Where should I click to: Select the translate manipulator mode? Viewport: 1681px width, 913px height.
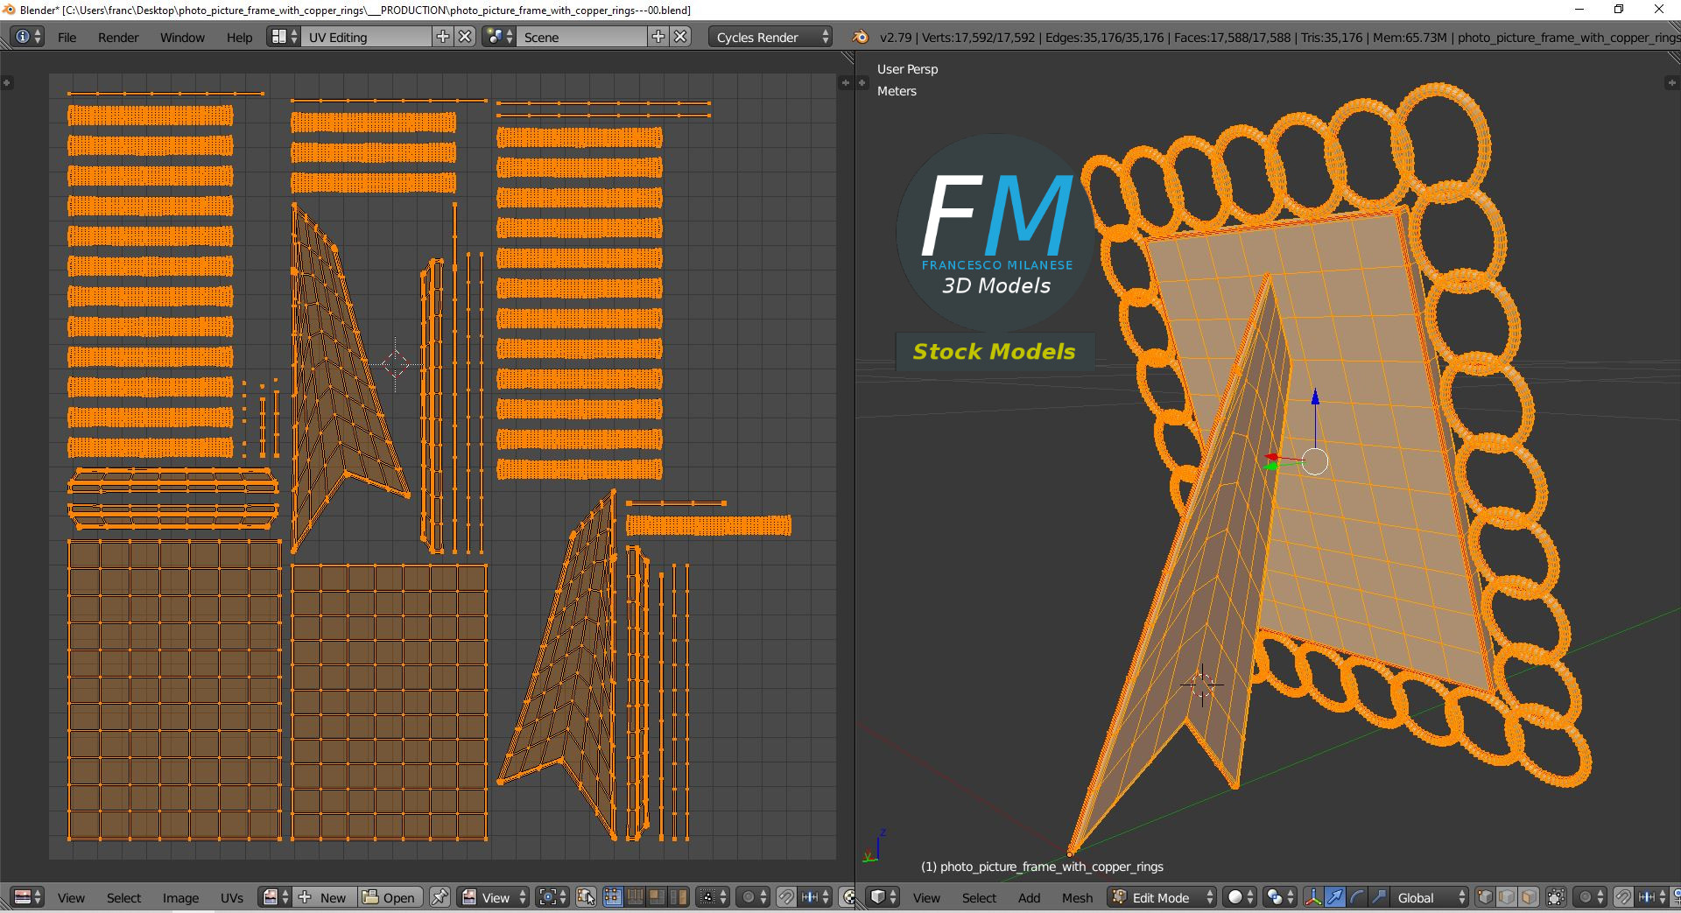(x=1335, y=897)
